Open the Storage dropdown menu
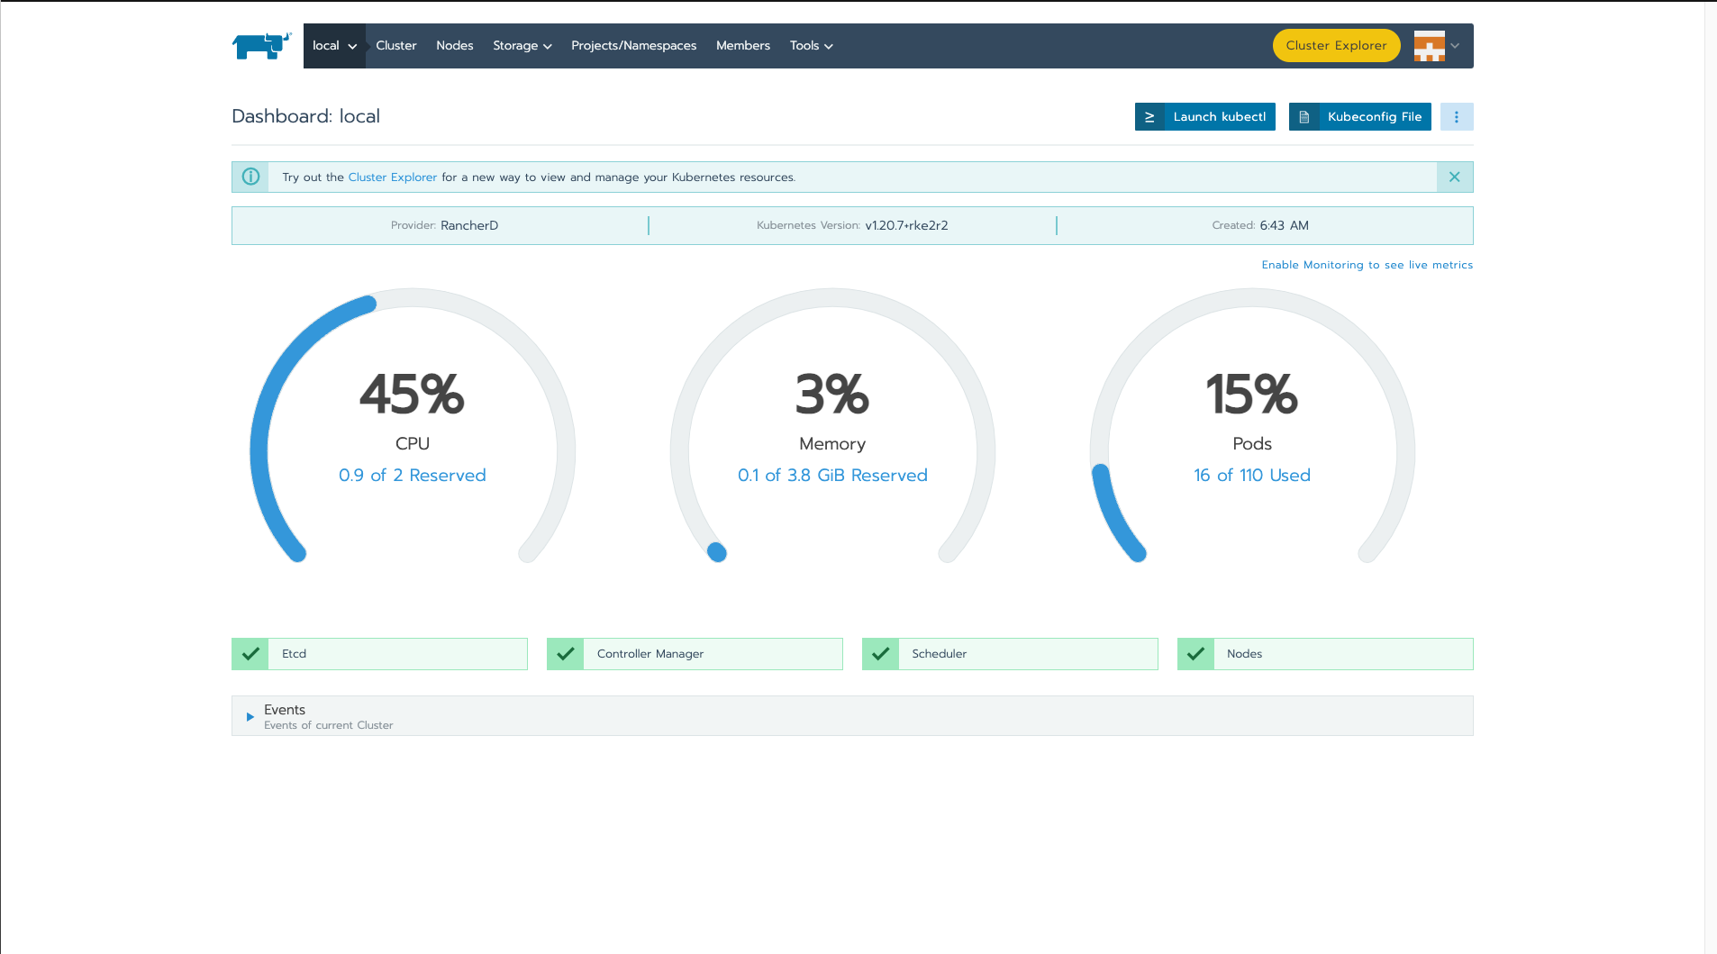 [522, 46]
